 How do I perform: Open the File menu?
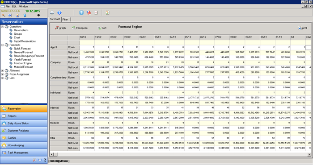point(8,6)
